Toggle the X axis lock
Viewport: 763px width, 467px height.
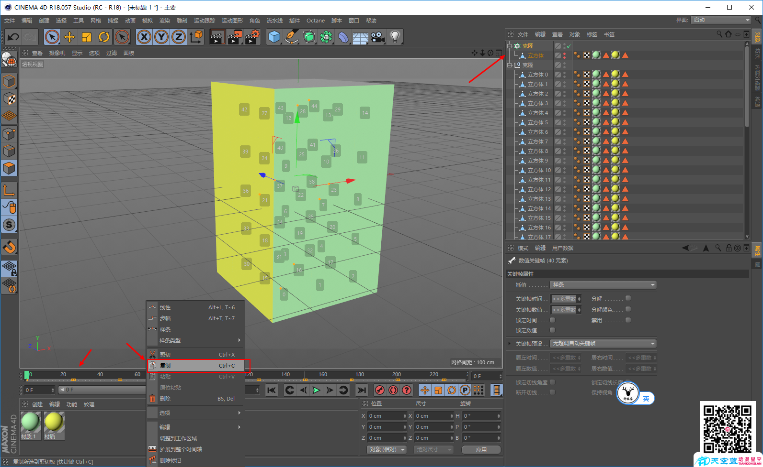(x=144, y=37)
